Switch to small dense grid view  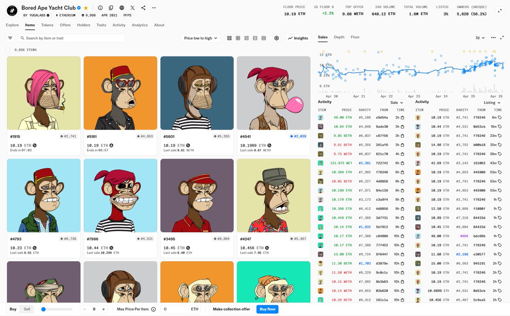click(x=238, y=38)
